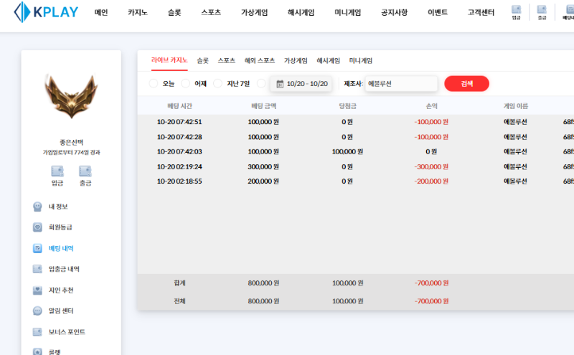This screenshot has width=574, height=355.
Task: Open 회원등급 membership level in sidebar
Action: [x=60, y=227]
